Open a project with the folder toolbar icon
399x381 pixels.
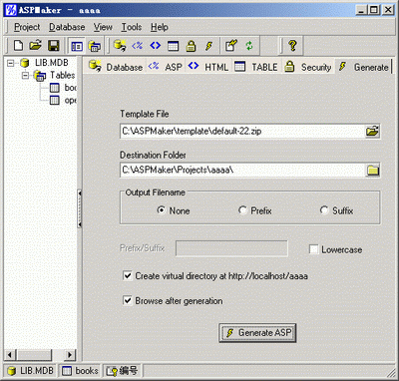[x=35, y=45]
